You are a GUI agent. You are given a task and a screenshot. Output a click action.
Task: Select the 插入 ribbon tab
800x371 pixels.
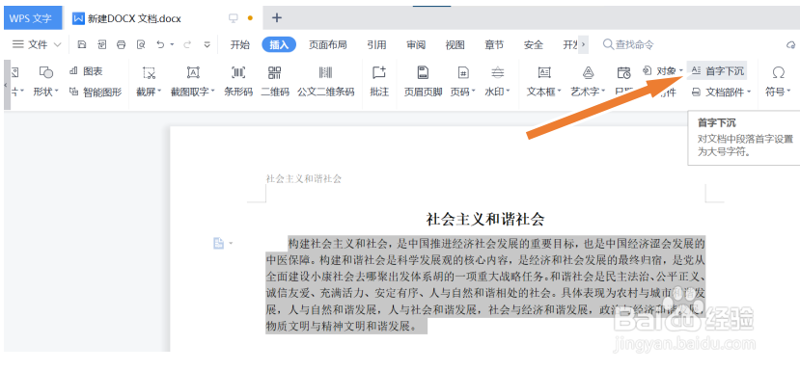click(279, 45)
